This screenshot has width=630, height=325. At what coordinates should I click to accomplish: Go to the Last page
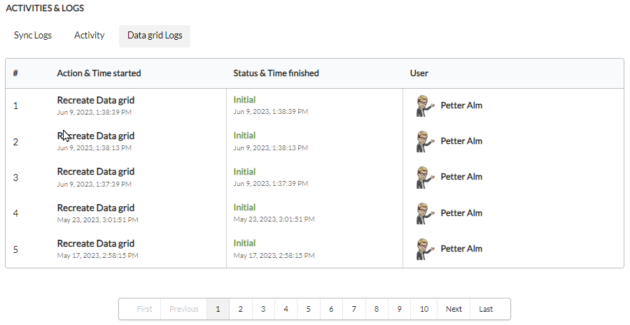pyautogui.click(x=486, y=309)
